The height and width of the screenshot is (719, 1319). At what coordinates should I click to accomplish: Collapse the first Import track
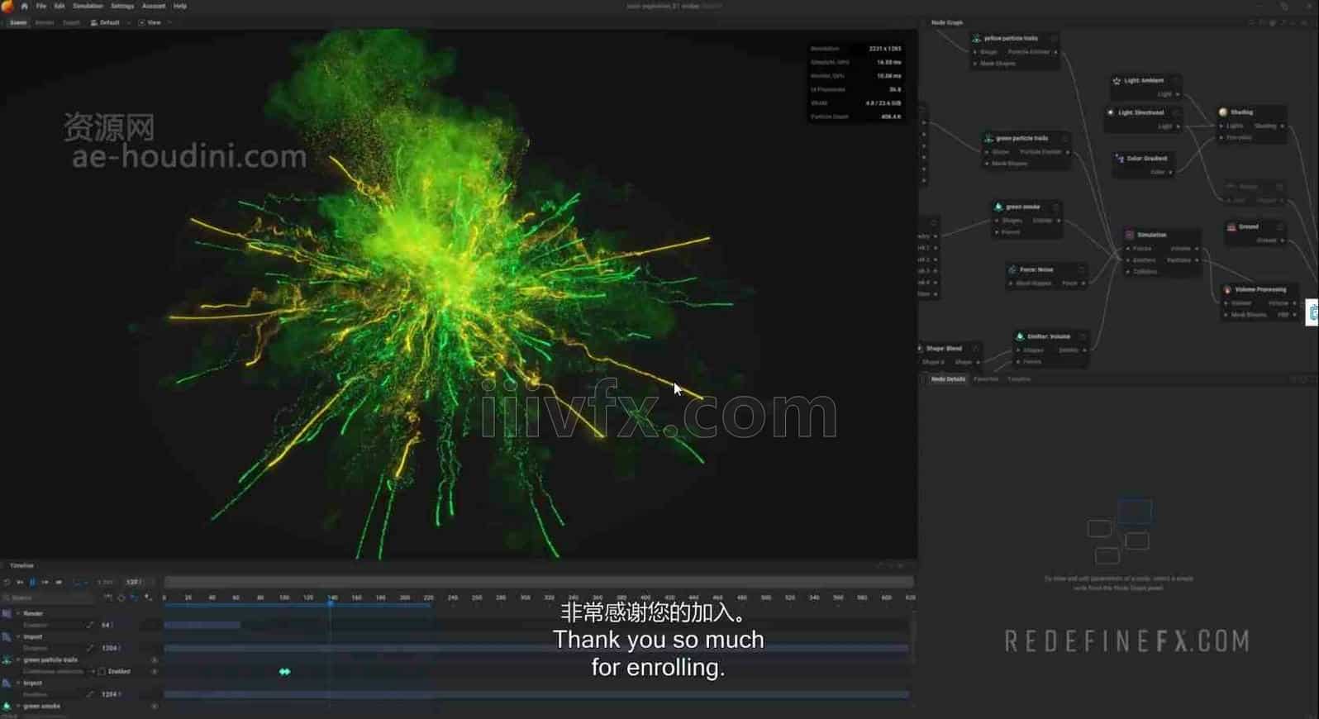tap(18, 636)
